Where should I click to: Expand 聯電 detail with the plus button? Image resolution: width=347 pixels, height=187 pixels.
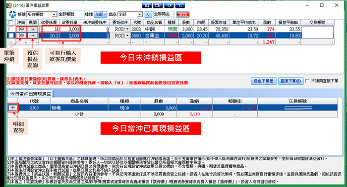(x=13, y=108)
